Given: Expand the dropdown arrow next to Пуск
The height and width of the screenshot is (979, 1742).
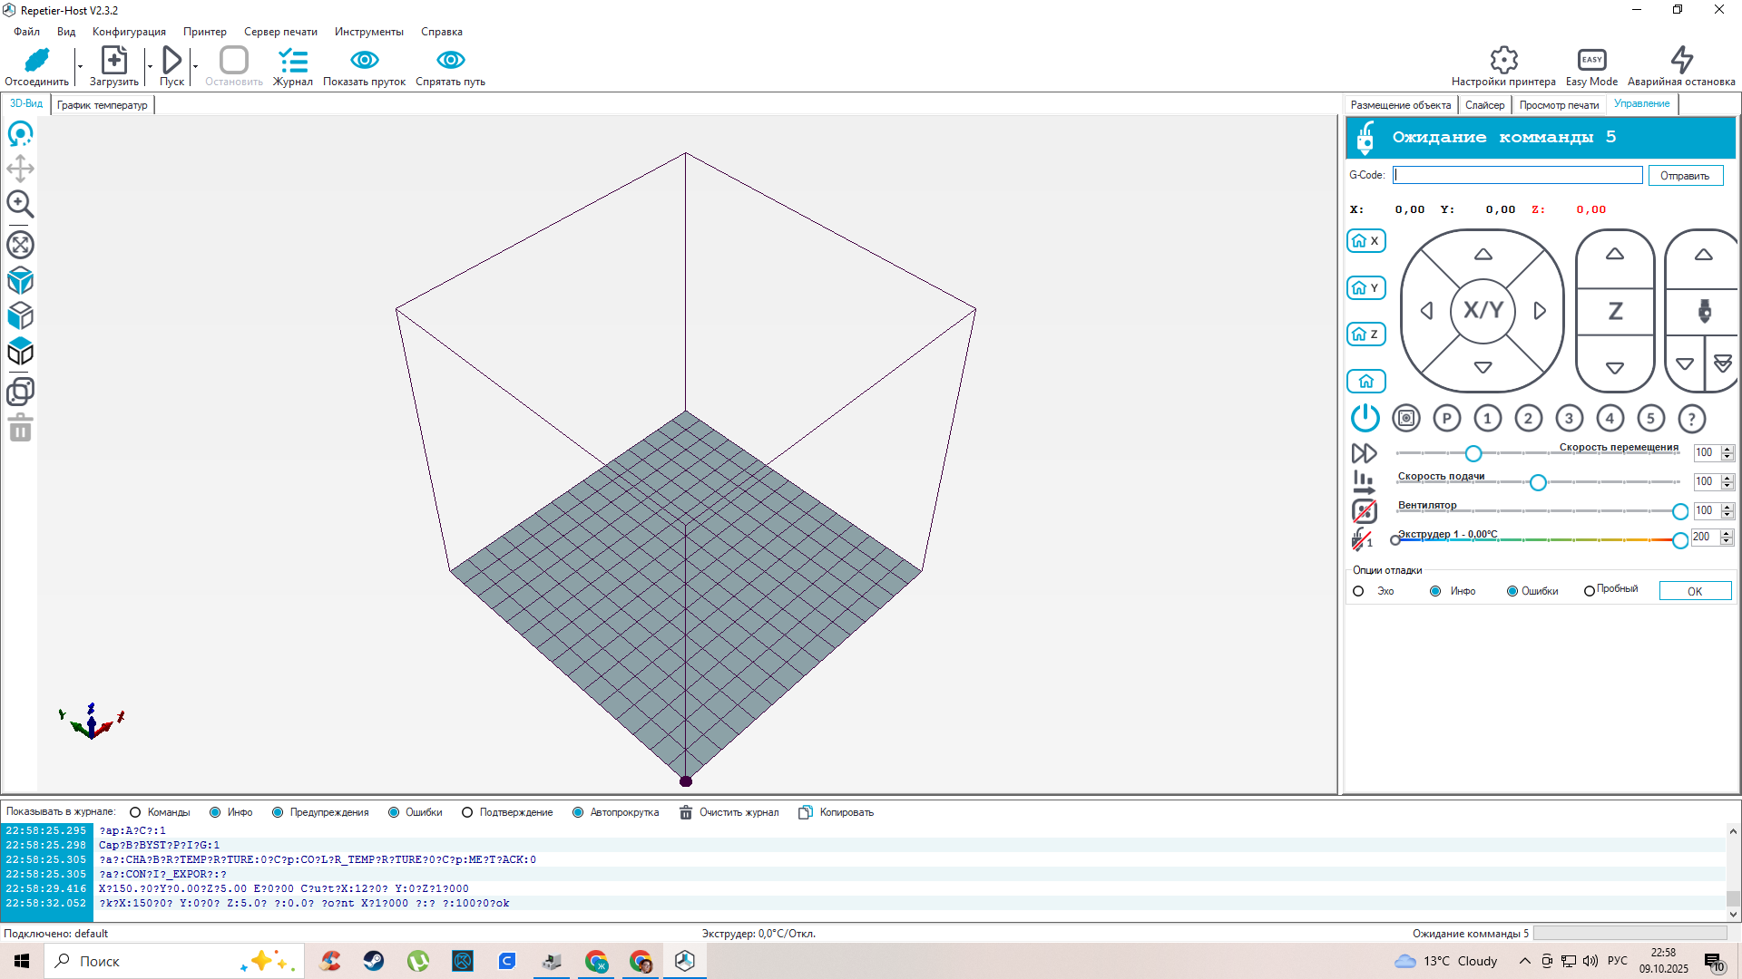Looking at the screenshot, I should pos(195,66).
